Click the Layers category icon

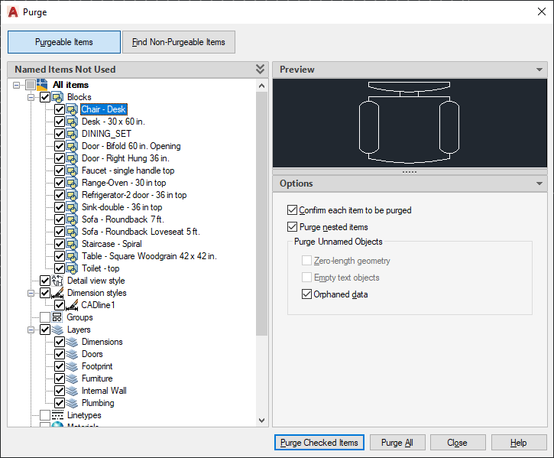pyautogui.click(x=57, y=330)
